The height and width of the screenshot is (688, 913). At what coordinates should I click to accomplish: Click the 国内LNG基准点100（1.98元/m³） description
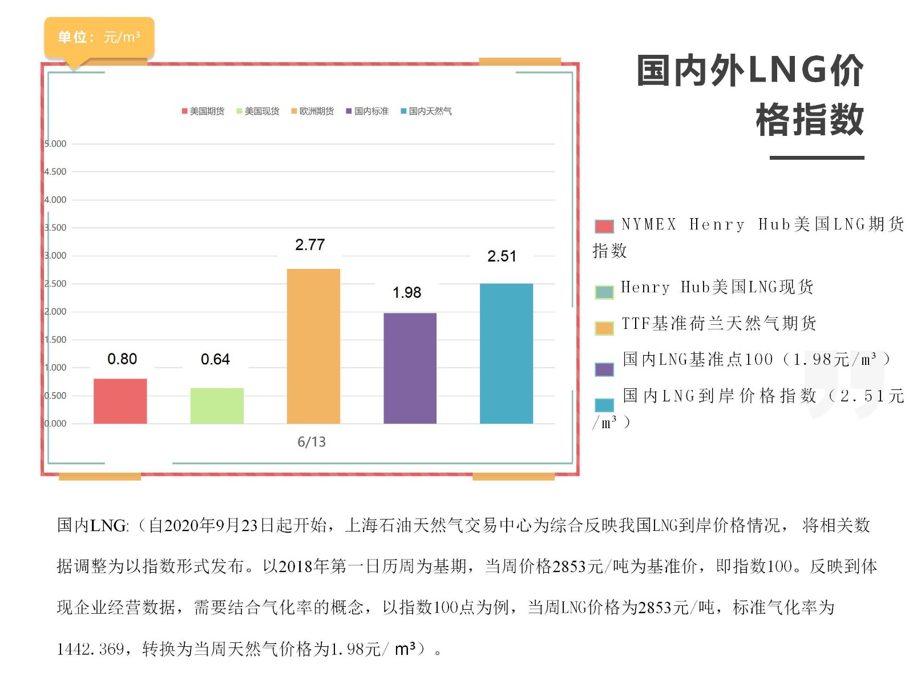click(x=757, y=359)
